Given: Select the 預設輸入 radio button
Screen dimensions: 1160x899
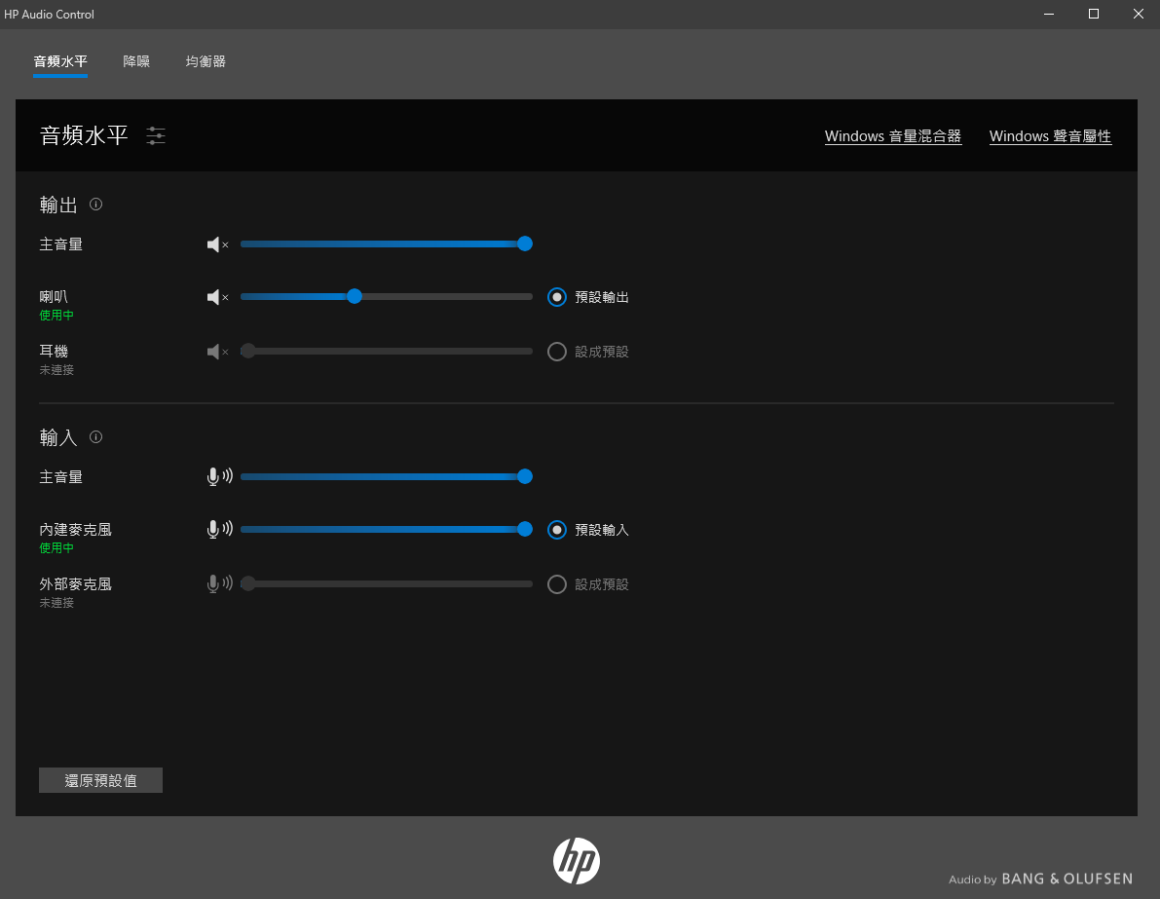Looking at the screenshot, I should (557, 530).
